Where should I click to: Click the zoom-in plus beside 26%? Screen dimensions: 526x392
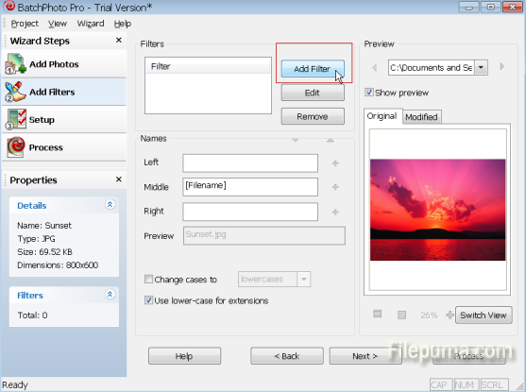(x=450, y=315)
